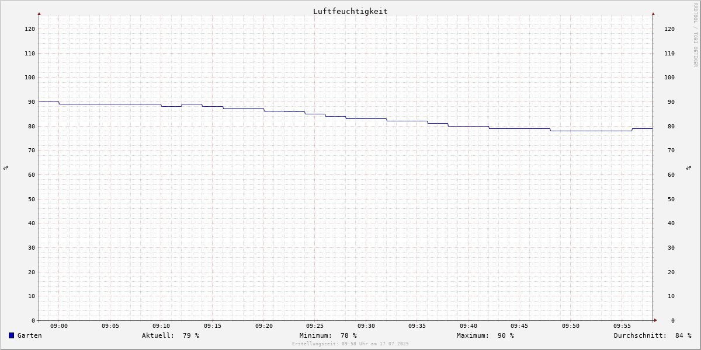Click the 09:50 time axis label

coord(571,326)
